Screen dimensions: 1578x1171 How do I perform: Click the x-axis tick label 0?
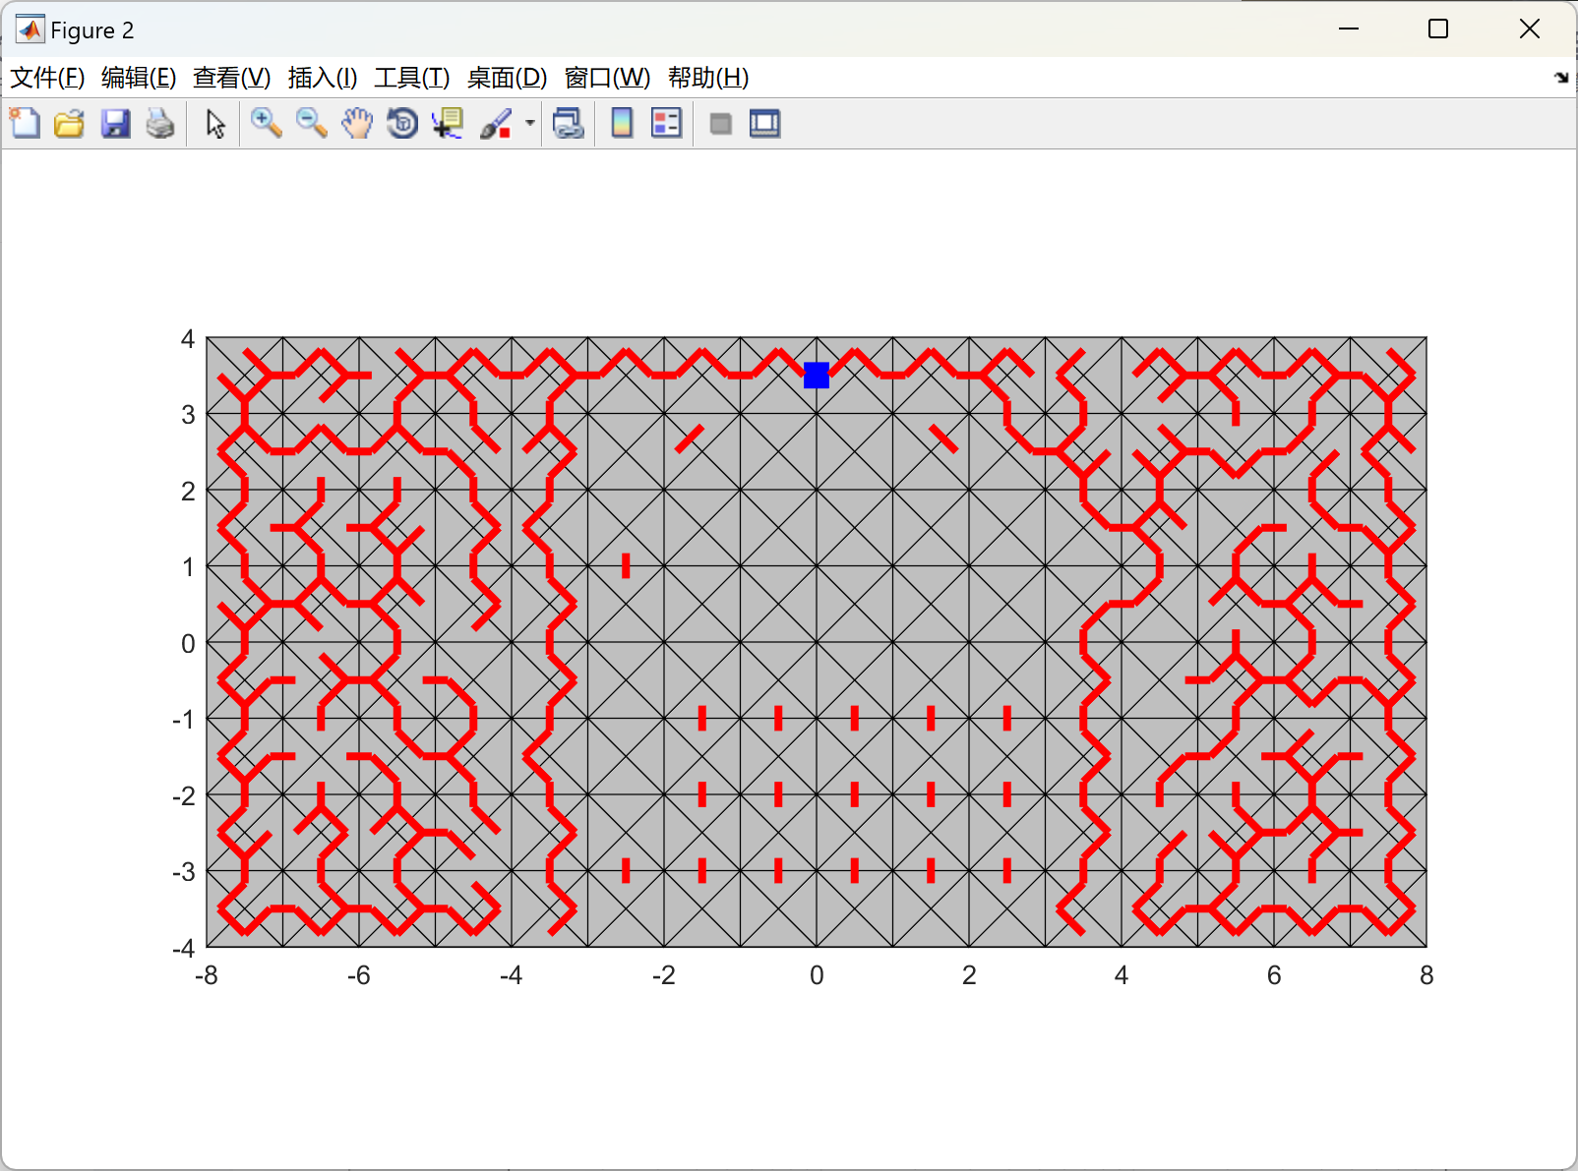click(817, 975)
